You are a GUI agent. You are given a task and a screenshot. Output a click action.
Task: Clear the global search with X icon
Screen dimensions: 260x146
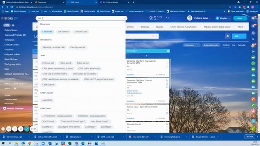click(125, 18)
